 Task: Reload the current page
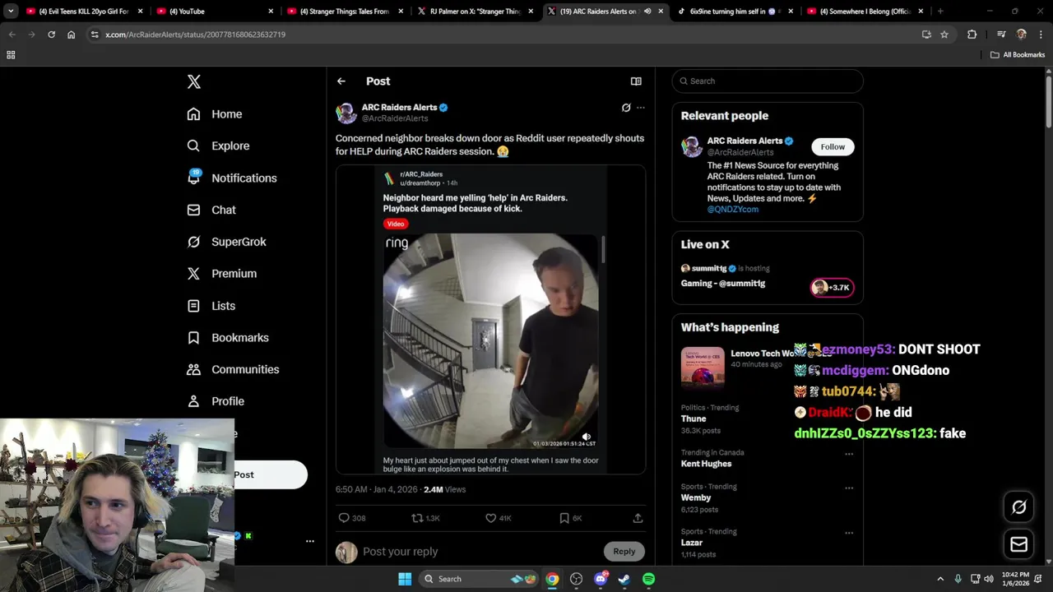pyautogui.click(x=51, y=35)
